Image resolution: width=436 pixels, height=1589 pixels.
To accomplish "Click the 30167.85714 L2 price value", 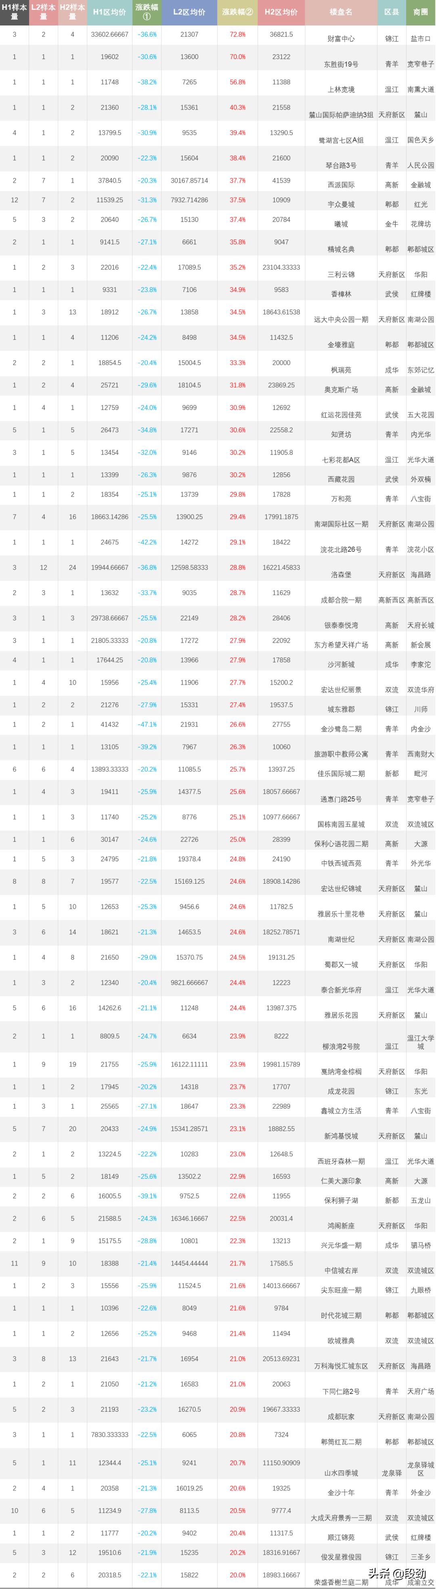I will [x=189, y=181].
